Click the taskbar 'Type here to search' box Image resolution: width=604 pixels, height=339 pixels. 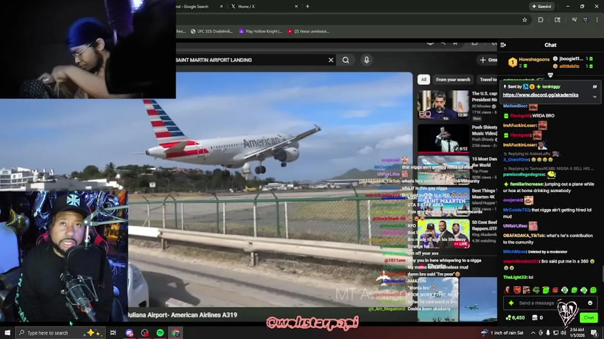60,333
